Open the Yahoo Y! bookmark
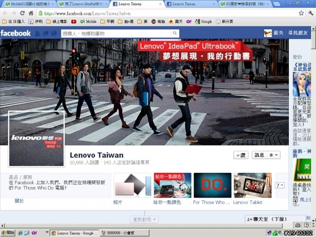This screenshot has width=316, height=237. point(189,22)
